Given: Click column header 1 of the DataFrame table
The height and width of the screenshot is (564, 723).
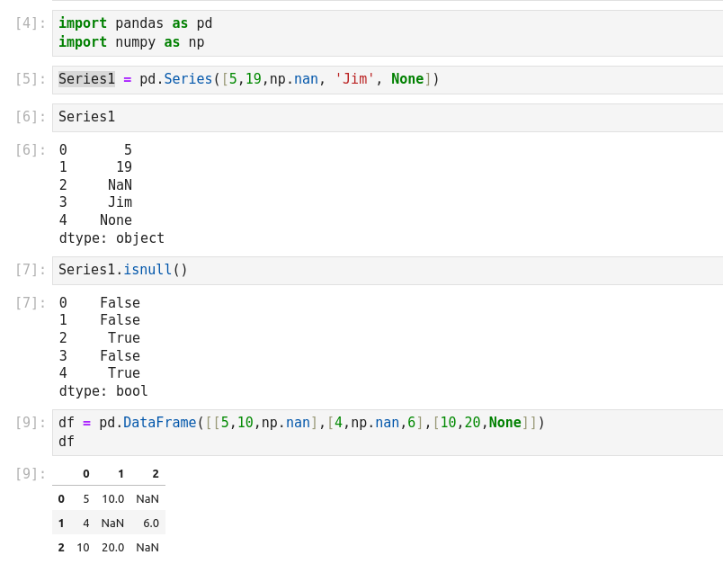Looking at the screenshot, I should click(120, 474).
